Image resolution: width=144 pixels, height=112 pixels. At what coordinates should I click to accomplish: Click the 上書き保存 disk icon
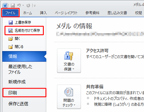(x=11, y=23)
